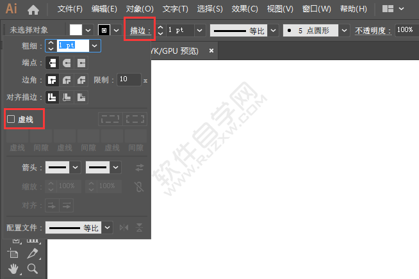Select the bevel join 边角 icon
Viewport: 419px width, 279px height.
(81, 80)
